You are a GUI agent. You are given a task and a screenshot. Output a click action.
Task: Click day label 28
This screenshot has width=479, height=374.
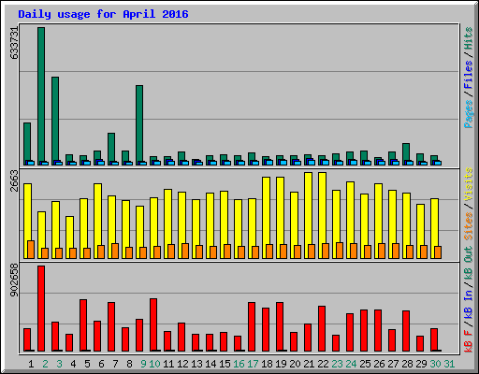(407, 364)
